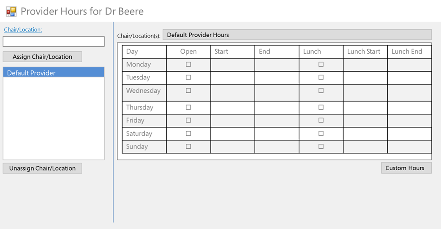Open the Custom Hours dialog button
441x229 pixels.
click(406, 168)
